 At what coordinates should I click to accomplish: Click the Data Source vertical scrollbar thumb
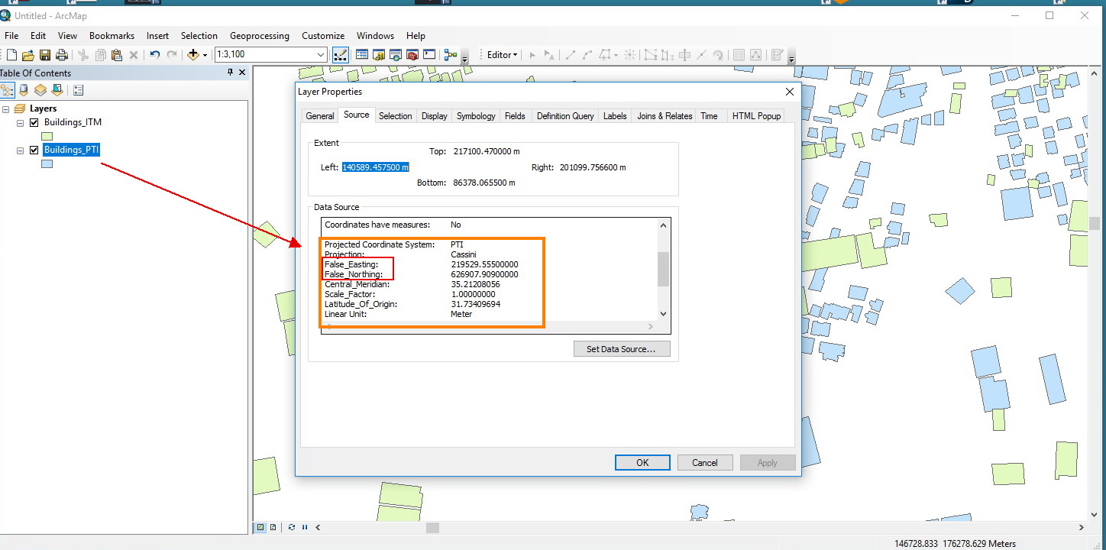pyautogui.click(x=663, y=269)
